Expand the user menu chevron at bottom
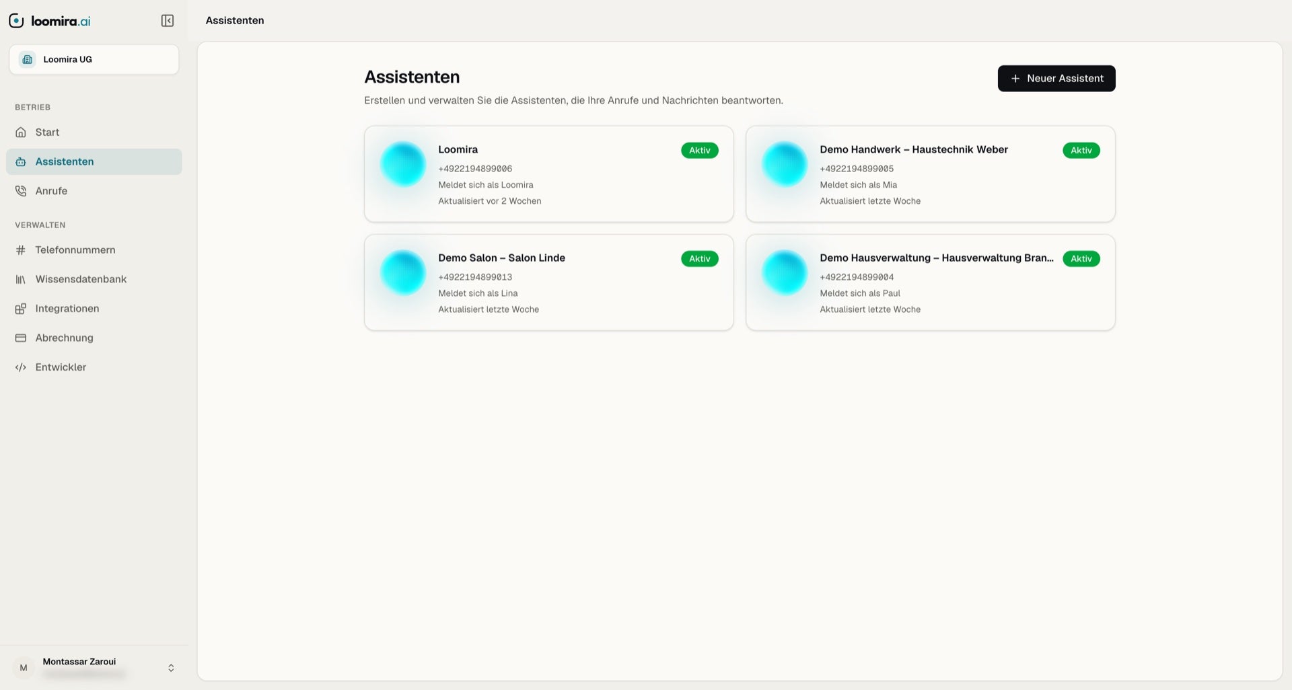This screenshot has height=690, width=1292. coord(171,668)
